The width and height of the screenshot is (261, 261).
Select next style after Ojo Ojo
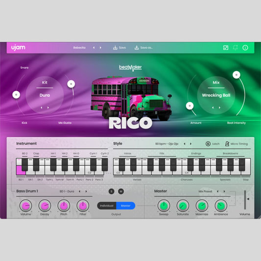(x=191, y=143)
